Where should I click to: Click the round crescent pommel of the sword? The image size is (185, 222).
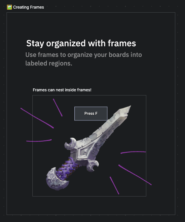coord(56,180)
